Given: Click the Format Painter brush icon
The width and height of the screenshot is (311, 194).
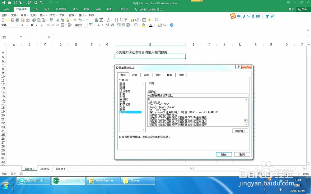Looking at the screenshot, I should coord(75,20).
